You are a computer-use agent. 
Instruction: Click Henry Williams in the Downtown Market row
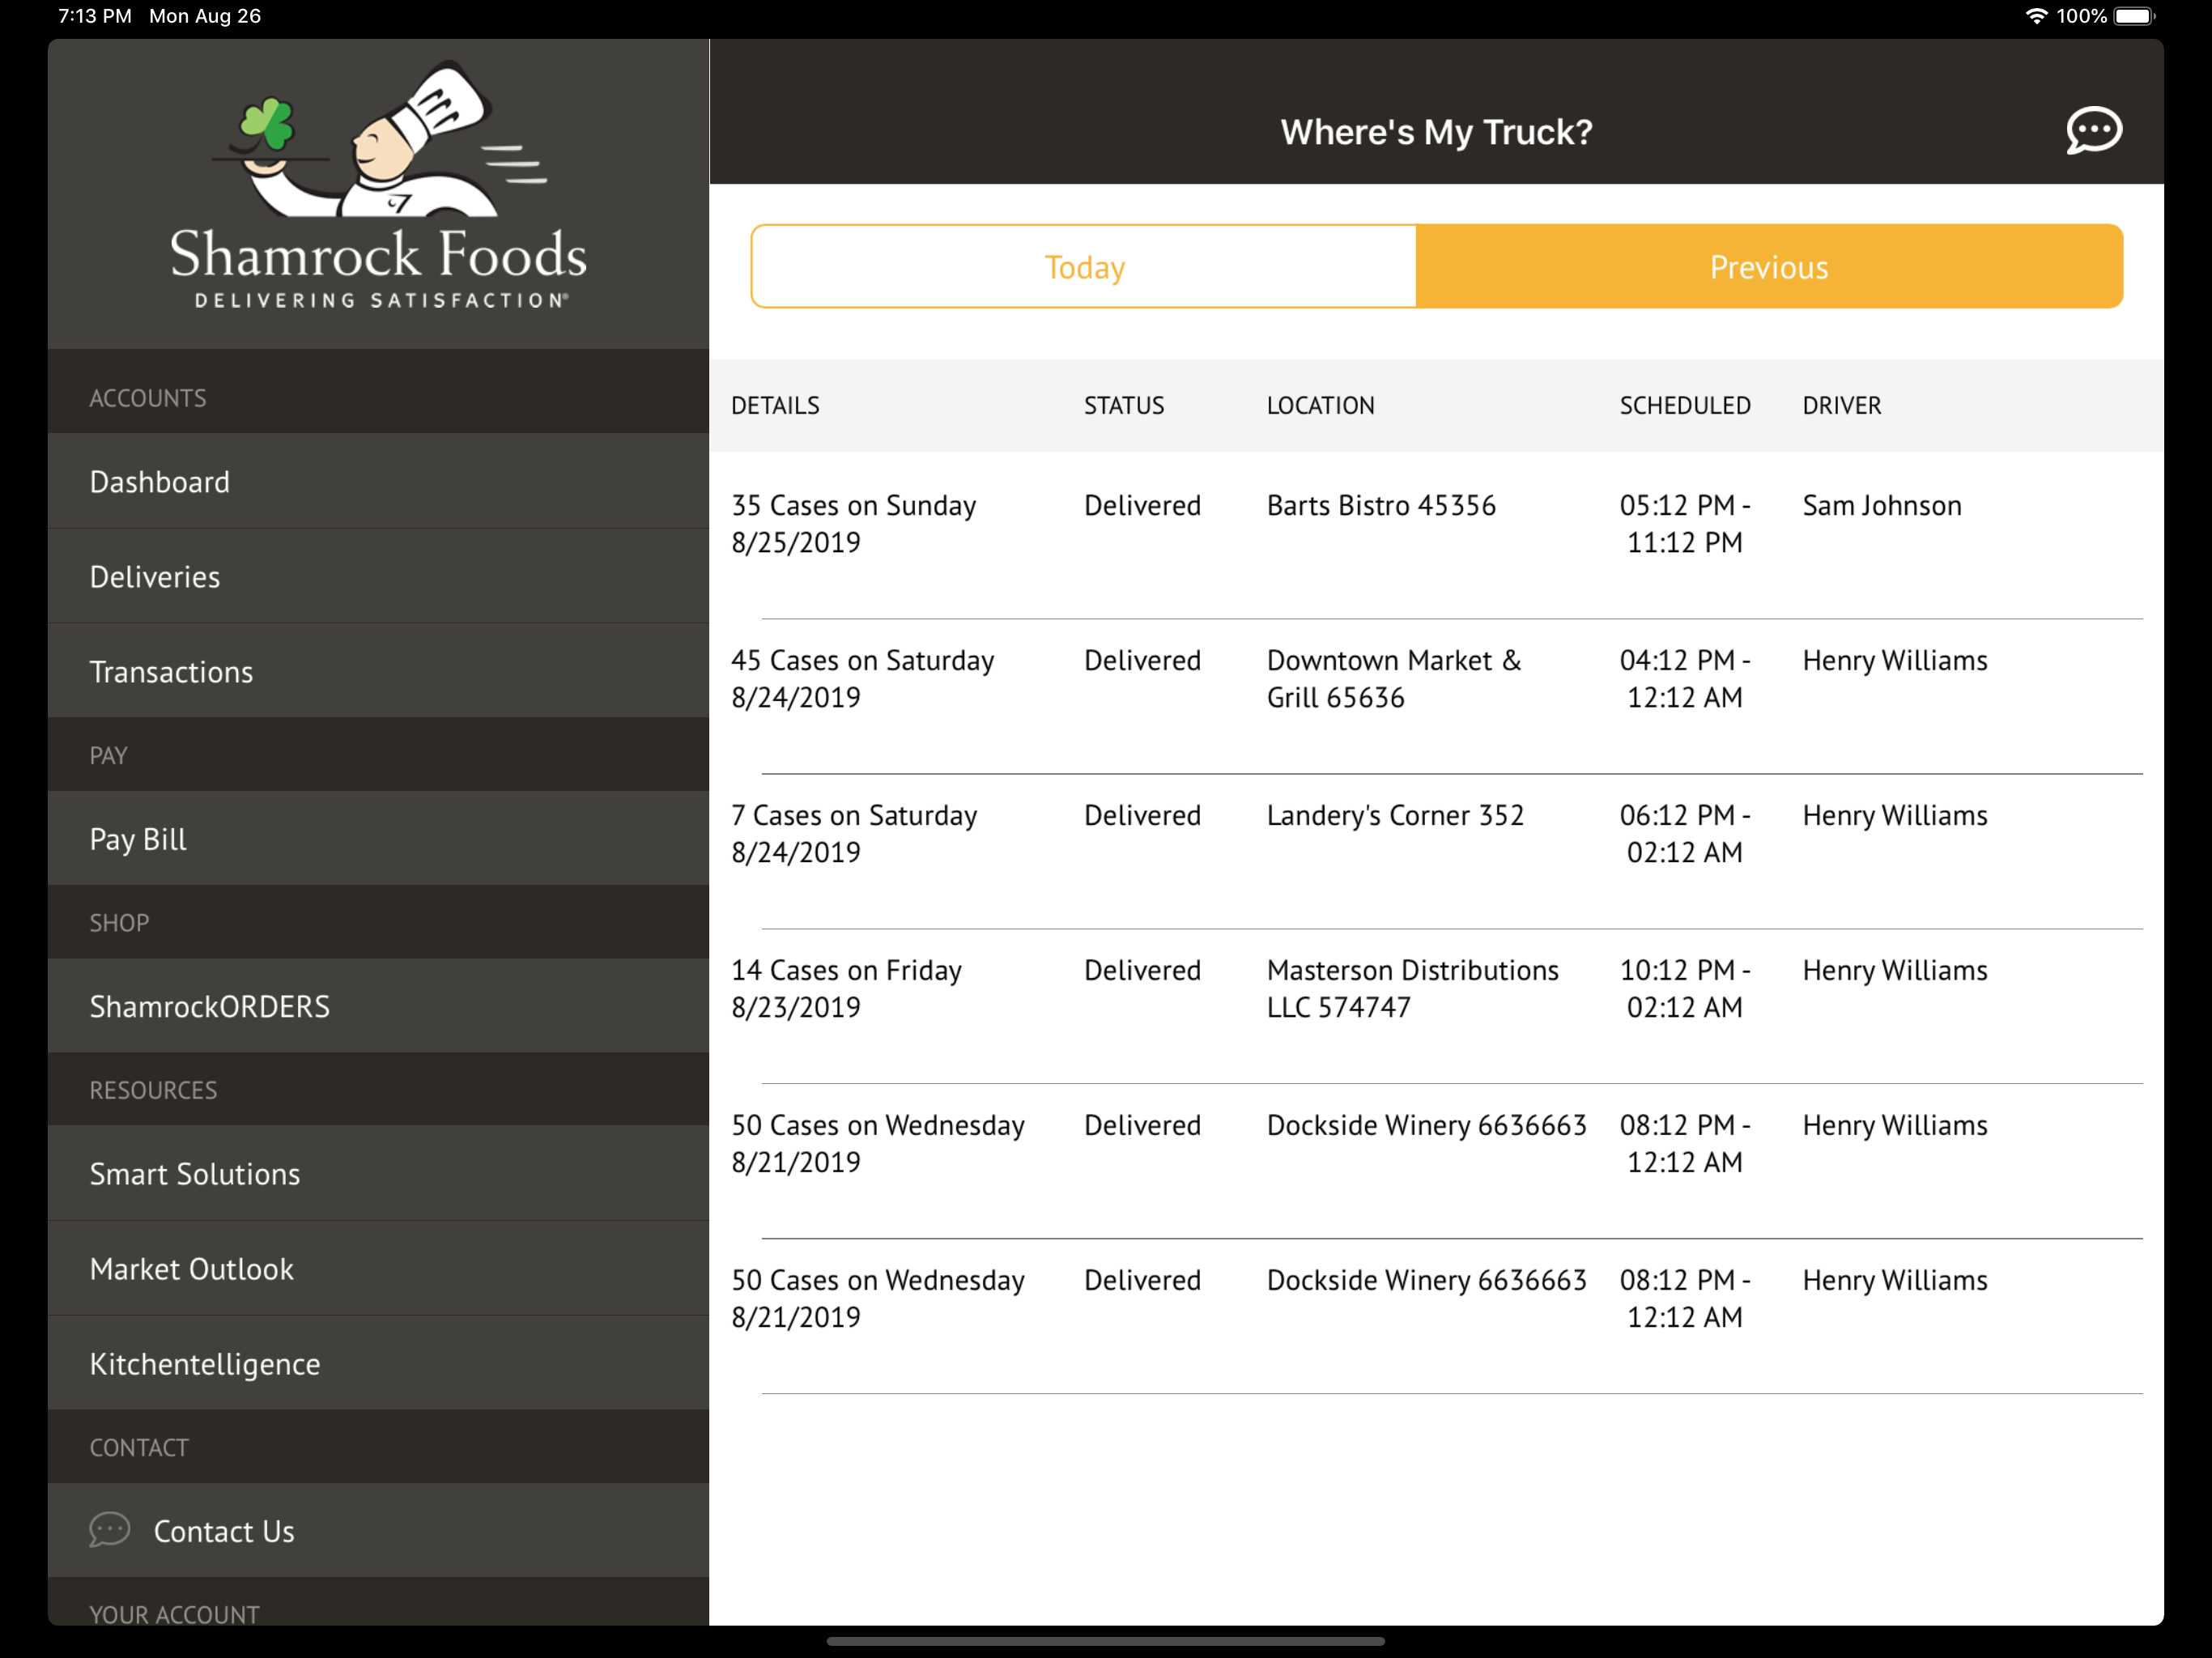1895,661
